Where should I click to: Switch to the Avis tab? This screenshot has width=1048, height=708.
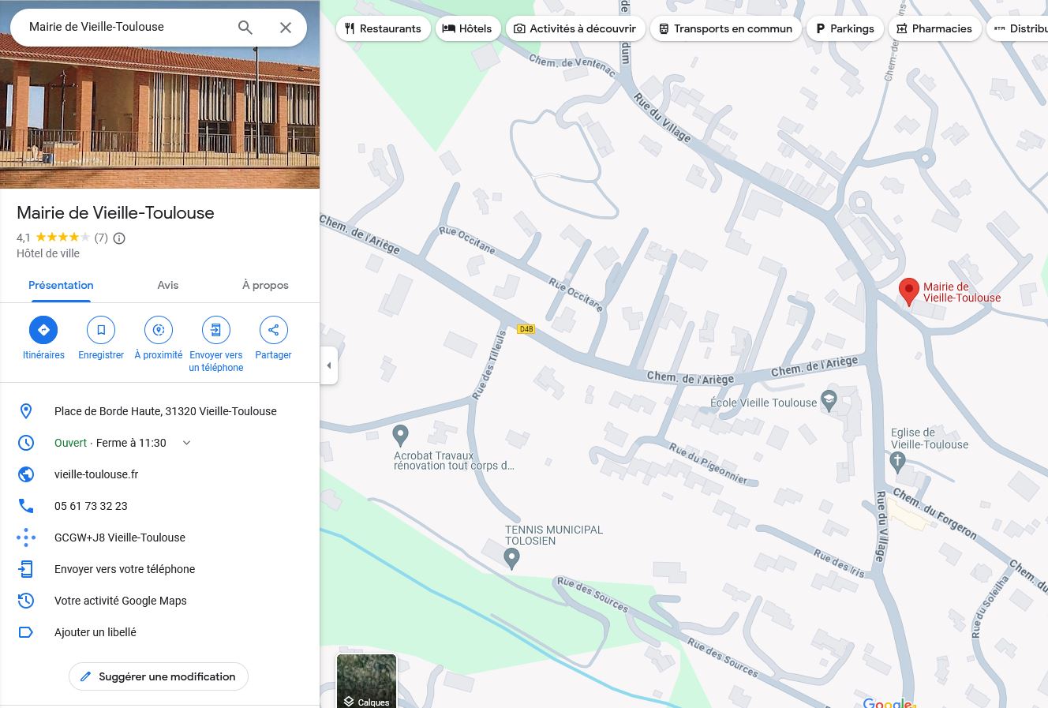point(168,286)
